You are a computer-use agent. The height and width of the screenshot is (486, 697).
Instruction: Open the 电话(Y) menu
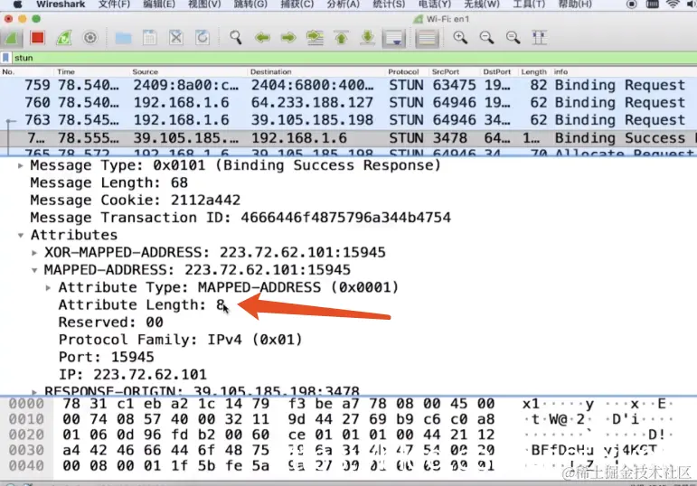435,5
